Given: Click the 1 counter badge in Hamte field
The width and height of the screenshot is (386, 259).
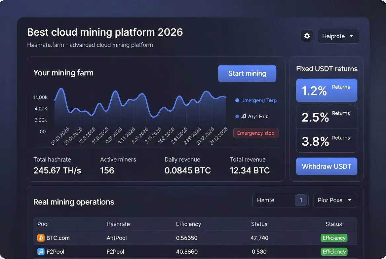Looking at the screenshot, I should (301, 200).
